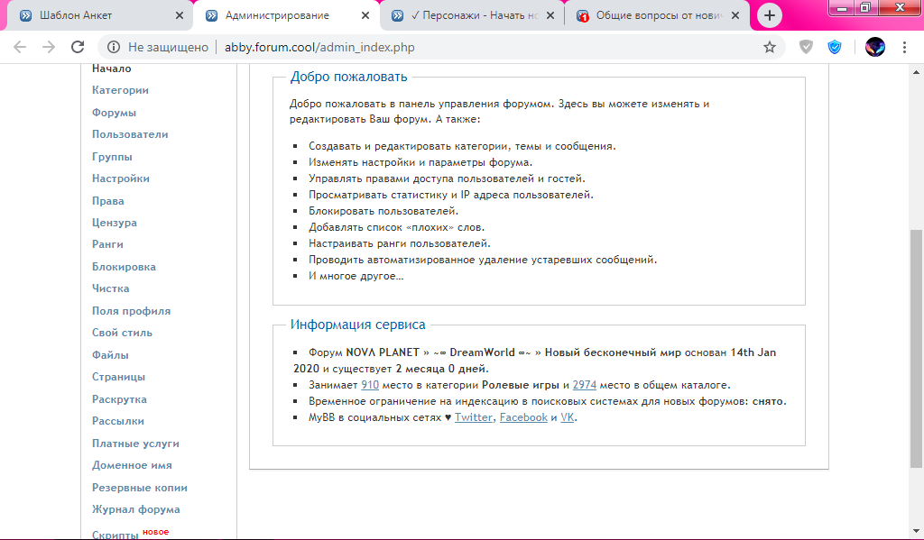
Task: Open the Журнал форума section
Action: pyautogui.click(x=135, y=509)
